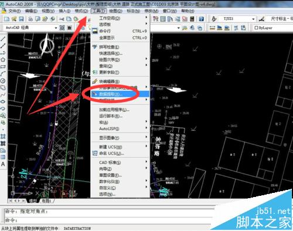Click the Help question mark icon
The width and height of the screenshot is (293, 231).
coord(202,19)
